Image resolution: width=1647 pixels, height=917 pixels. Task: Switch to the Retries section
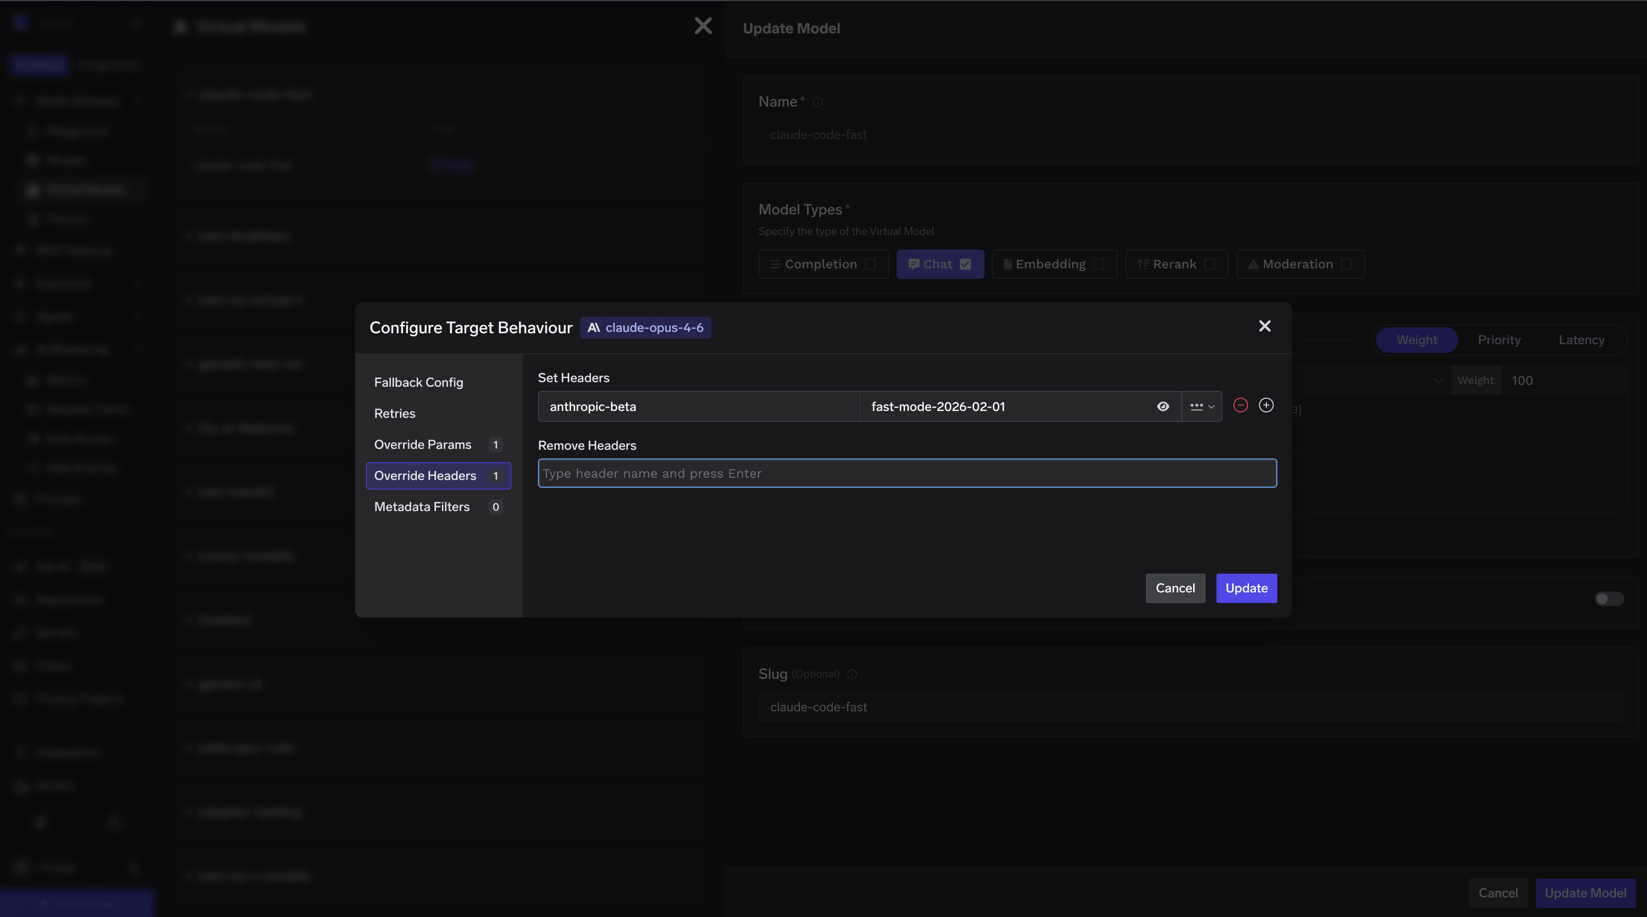click(394, 413)
